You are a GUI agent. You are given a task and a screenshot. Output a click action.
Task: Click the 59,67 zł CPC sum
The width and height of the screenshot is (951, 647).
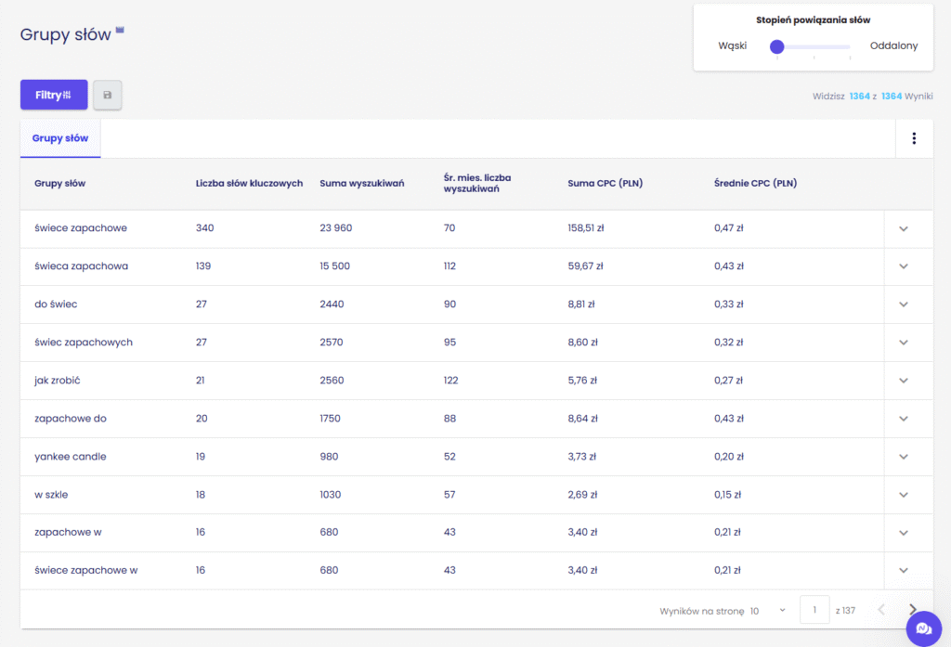pos(585,266)
